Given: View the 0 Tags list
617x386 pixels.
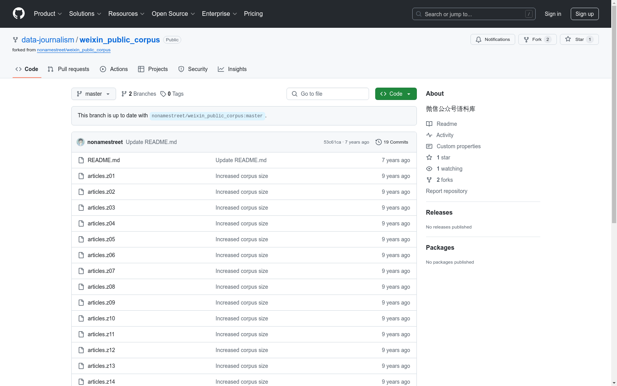Looking at the screenshot, I should 172,94.
